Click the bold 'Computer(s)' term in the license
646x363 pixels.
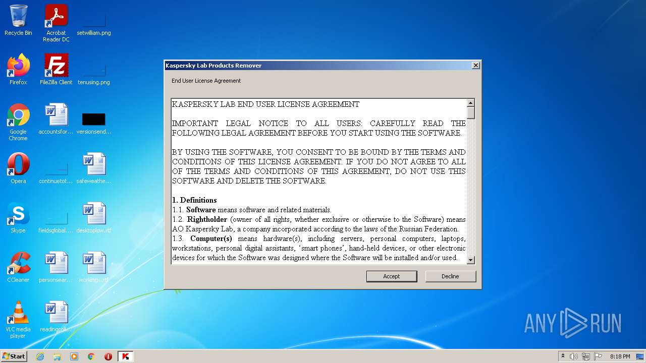point(211,238)
